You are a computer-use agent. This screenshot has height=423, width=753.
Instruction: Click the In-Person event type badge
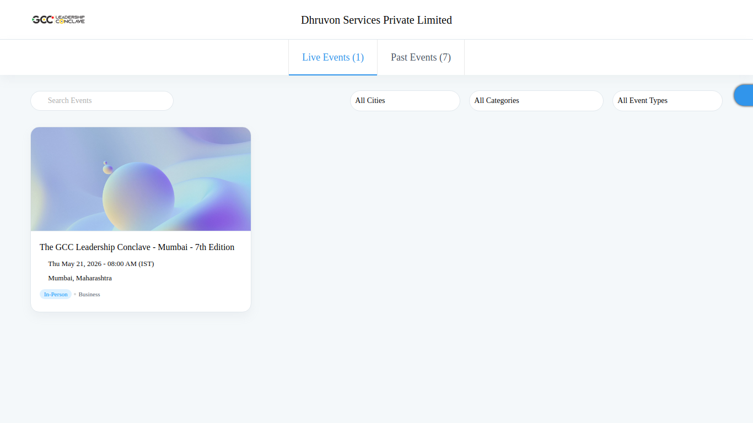tap(56, 294)
